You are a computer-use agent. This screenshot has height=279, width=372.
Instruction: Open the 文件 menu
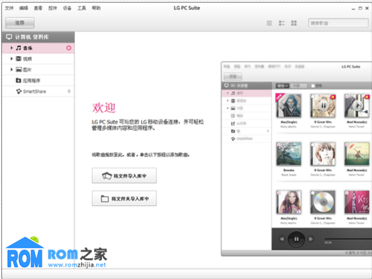click(9, 8)
